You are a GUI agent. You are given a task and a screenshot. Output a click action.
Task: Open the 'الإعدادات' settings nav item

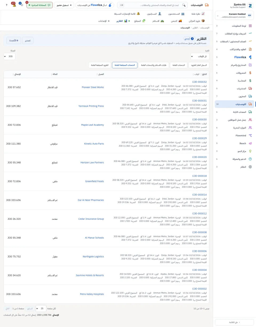[104, 21]
